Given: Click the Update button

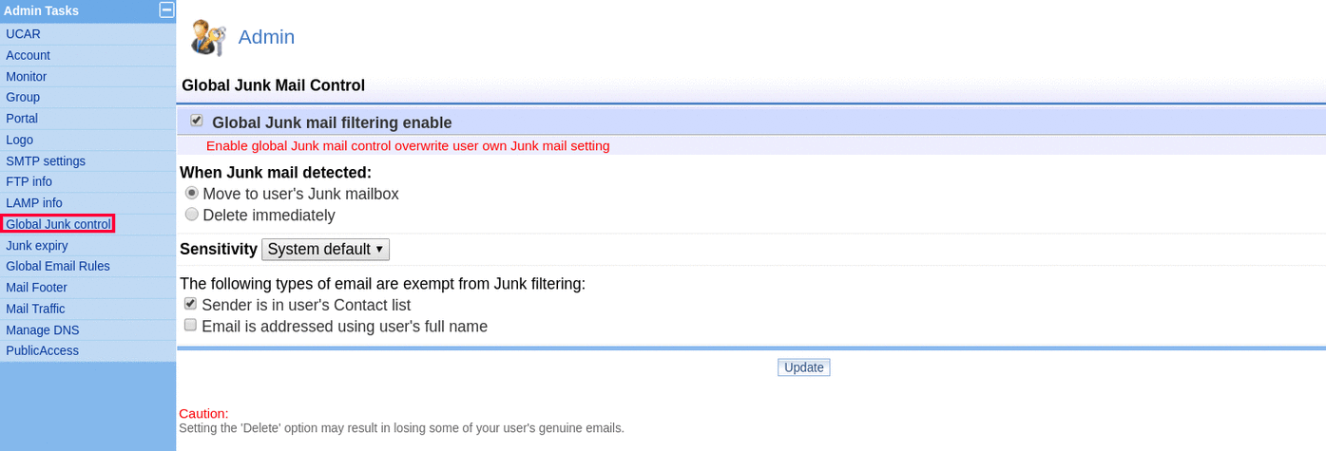Looking at the screenshot, I should (x=803, y=367).
